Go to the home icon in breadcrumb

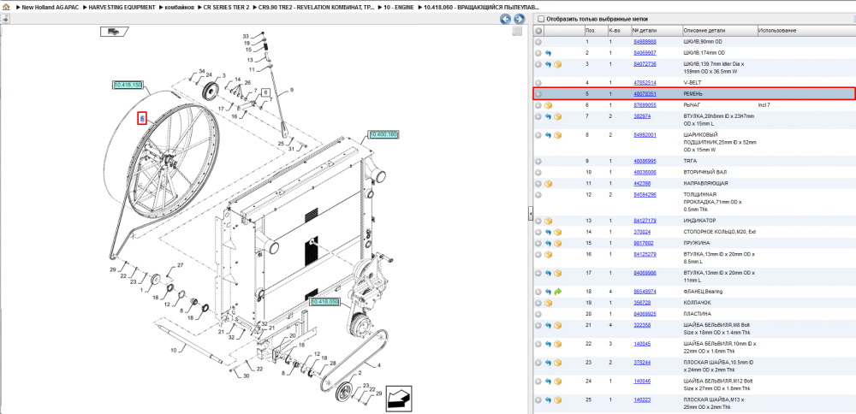[6, 7]
